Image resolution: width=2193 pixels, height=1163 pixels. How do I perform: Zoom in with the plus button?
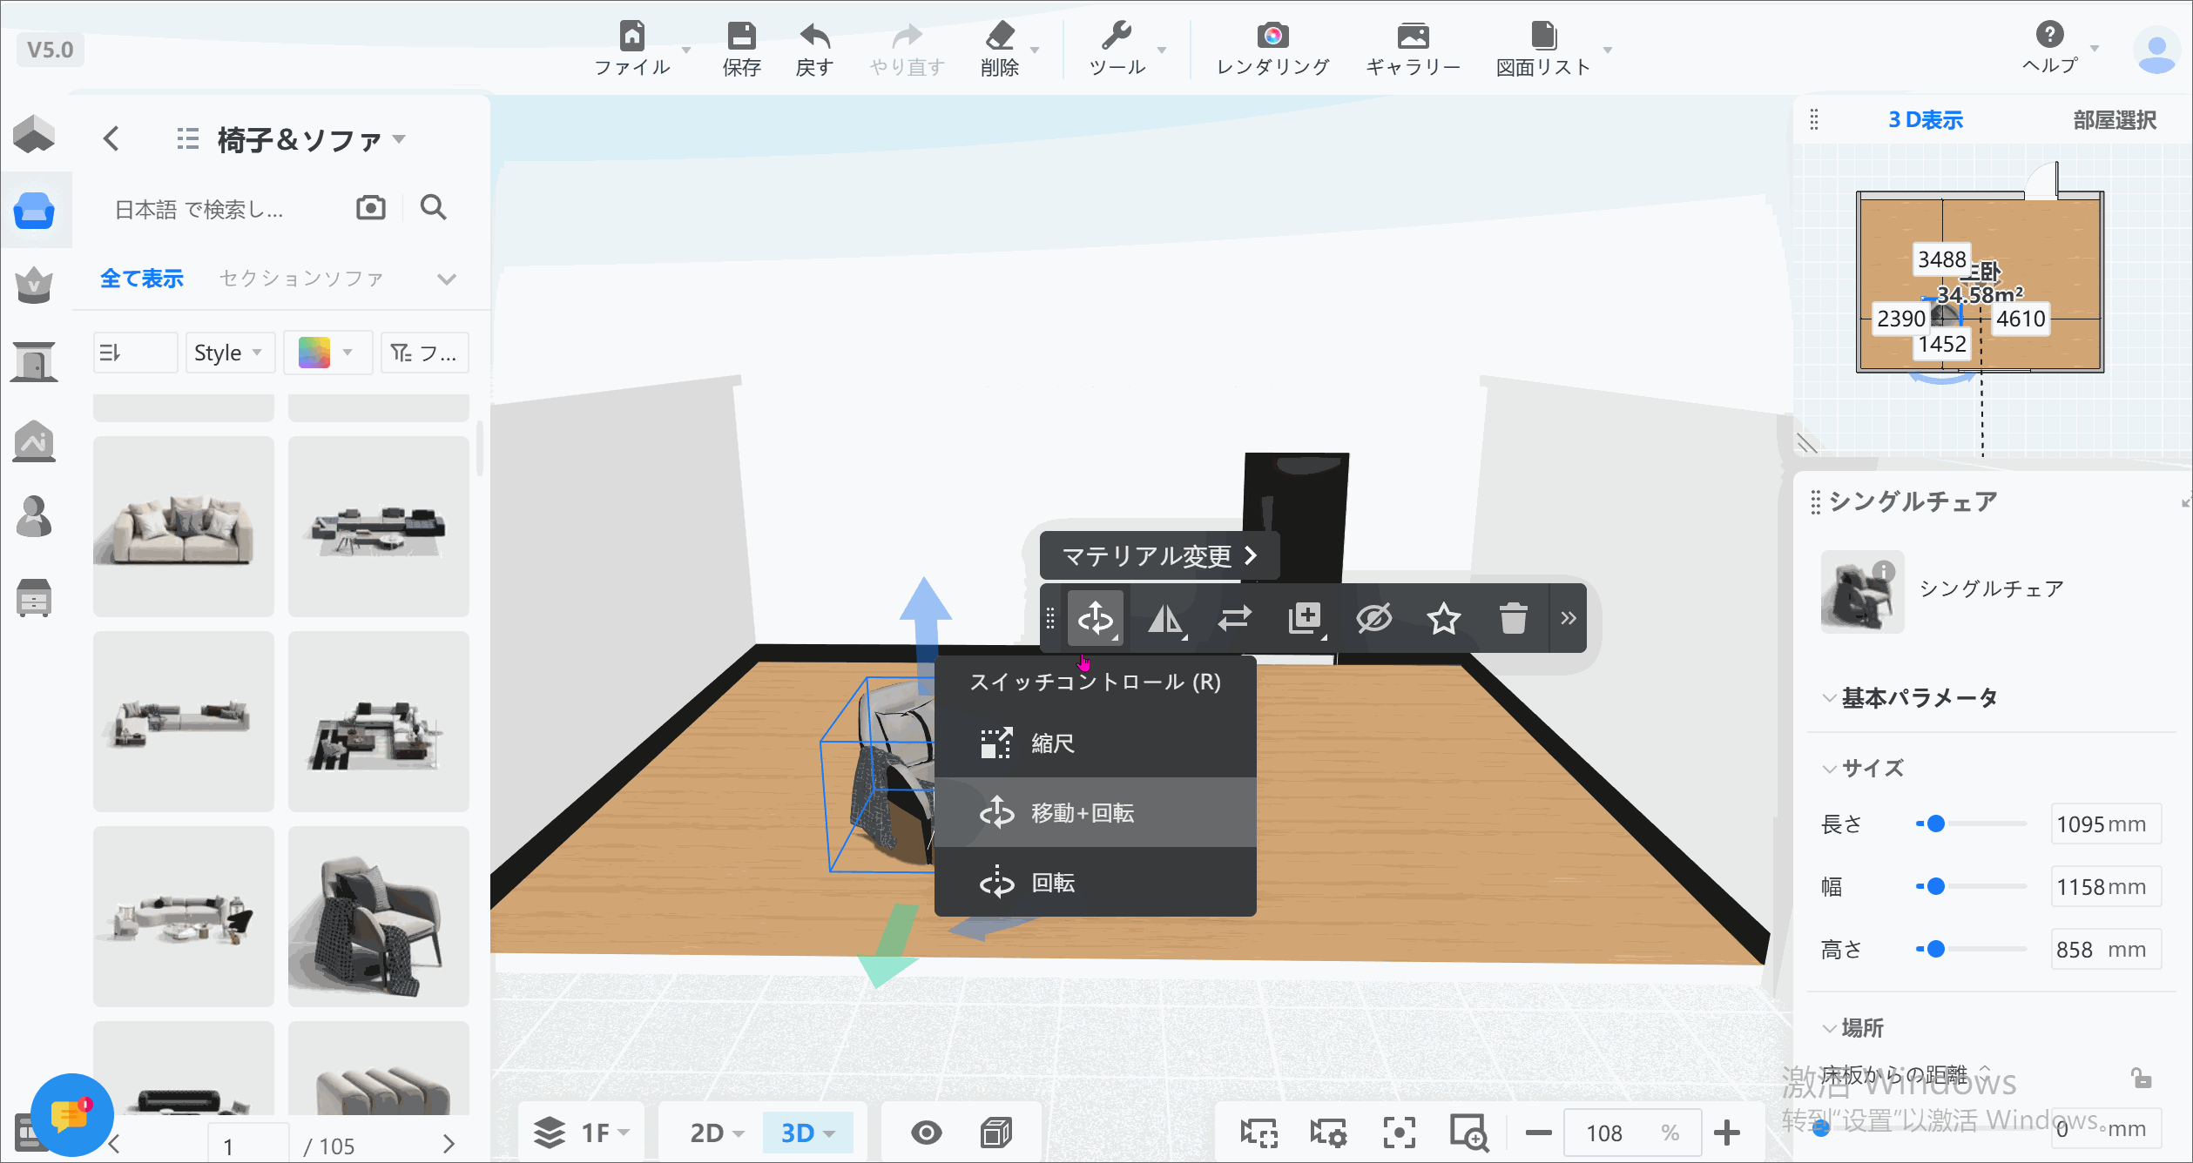point(1727,1133)
